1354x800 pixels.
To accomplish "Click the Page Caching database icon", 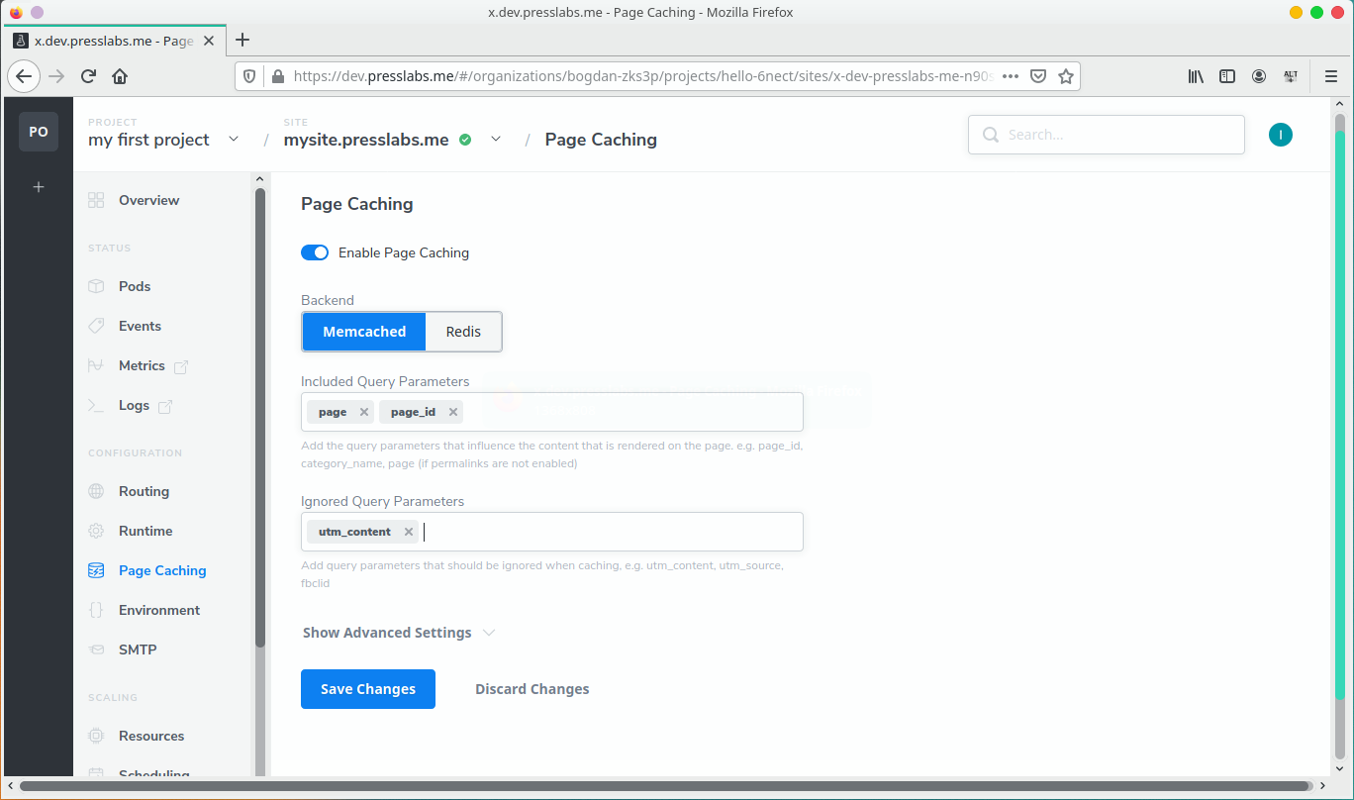I will click(96, 570).
